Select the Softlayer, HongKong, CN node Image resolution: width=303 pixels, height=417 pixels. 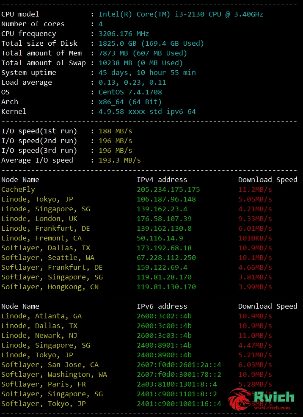click(x=50, y=287)
